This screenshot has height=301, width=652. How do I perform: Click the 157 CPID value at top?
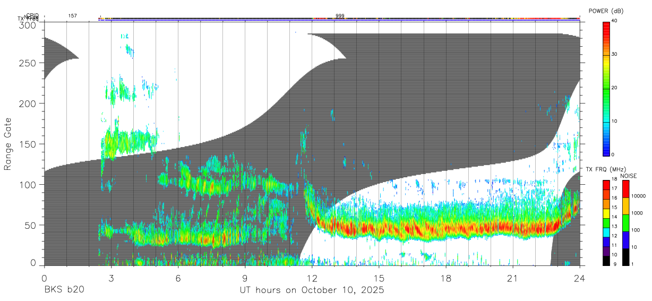[x=73, y=16]
